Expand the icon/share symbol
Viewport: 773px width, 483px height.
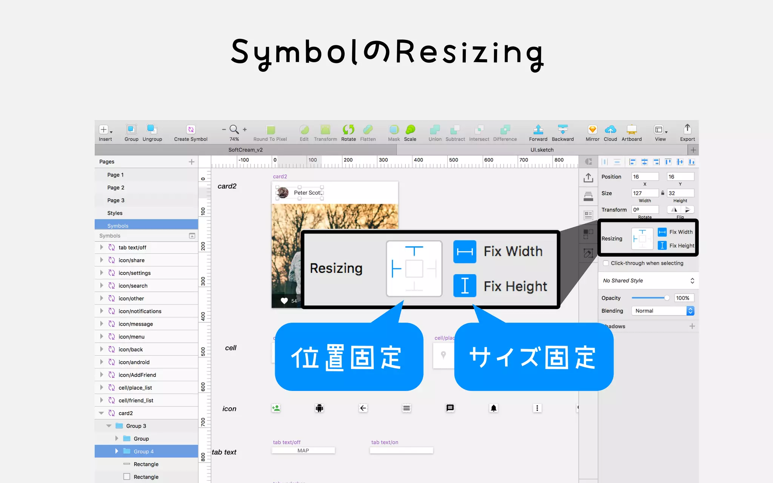click(101, 260)
